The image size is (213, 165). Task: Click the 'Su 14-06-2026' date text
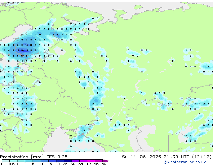141,157
